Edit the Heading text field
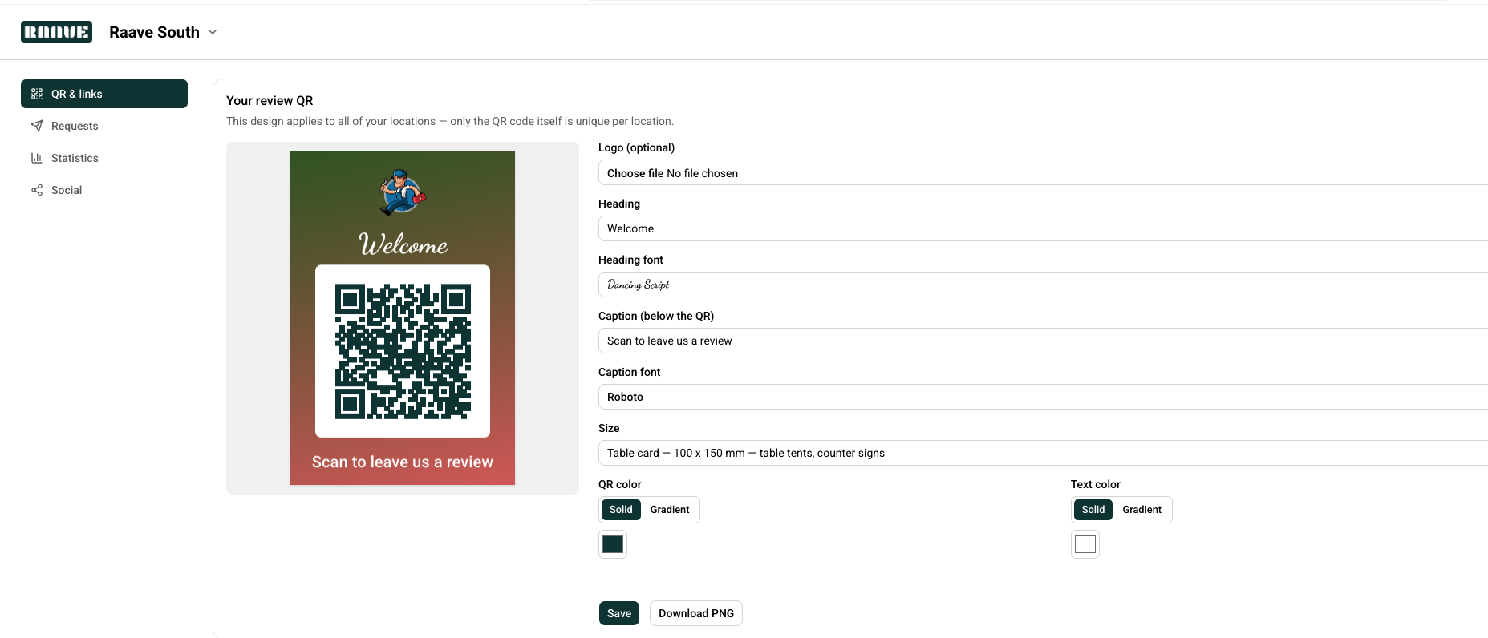 pyautogui.click(x=1043, y=228)
